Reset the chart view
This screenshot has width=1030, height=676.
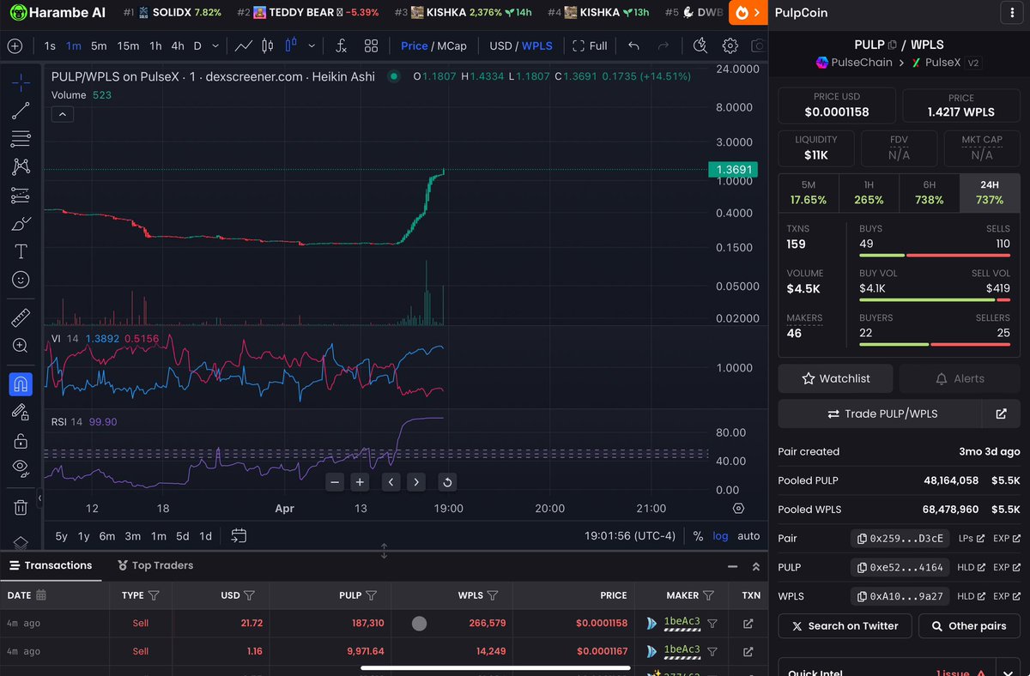(x=447, y=482)
